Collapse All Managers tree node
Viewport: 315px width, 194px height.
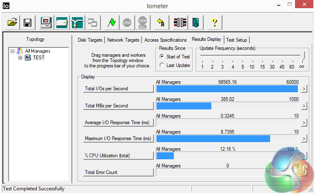(x=13, y=51)
